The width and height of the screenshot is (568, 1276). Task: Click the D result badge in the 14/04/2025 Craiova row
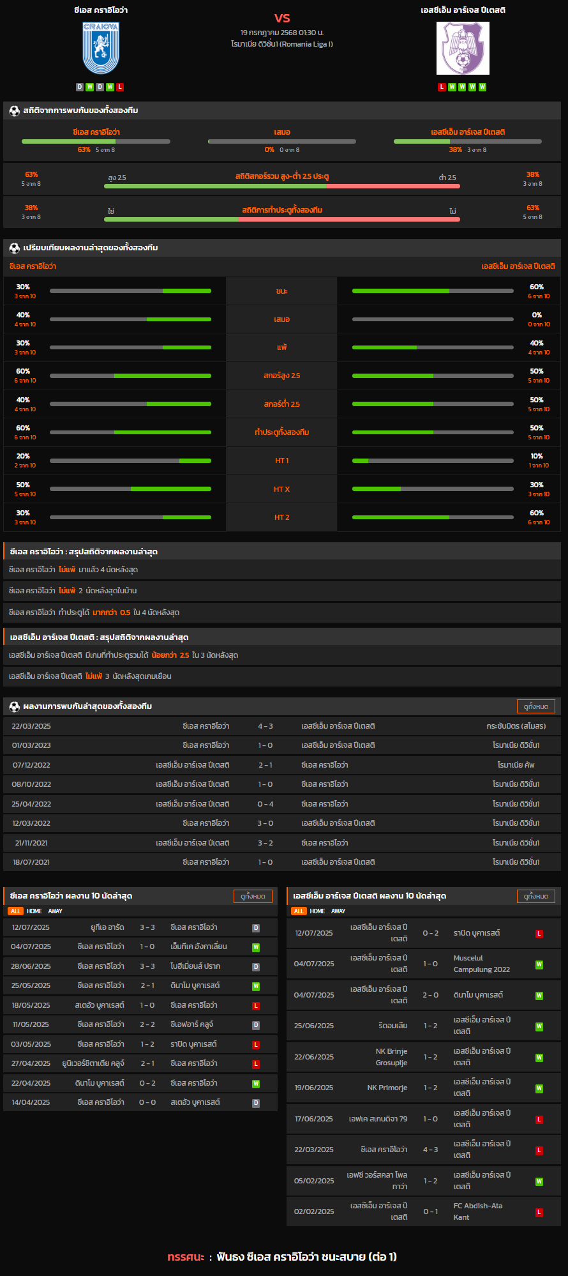256,1103
